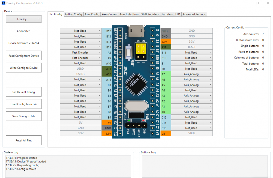Open the Axes Config tab
Viewport: 273px width, 178px height.
[92, 14]
